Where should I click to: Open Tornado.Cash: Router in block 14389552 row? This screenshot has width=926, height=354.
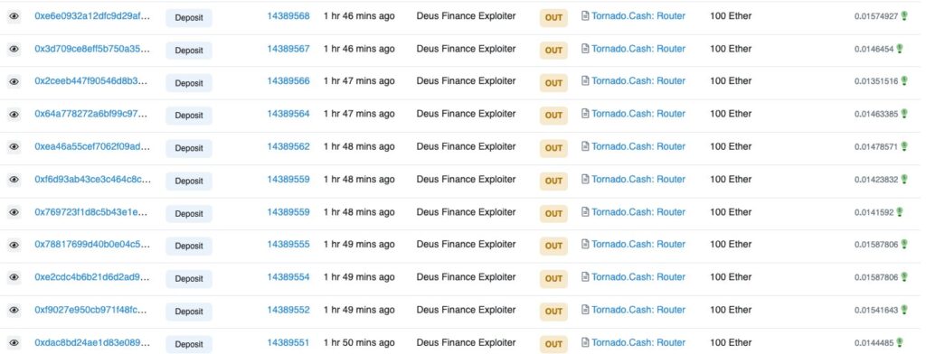coord(638,310)
